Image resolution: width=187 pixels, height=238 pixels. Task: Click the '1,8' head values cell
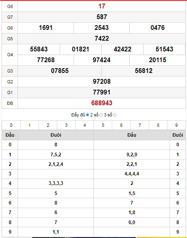tap(132, 212)
